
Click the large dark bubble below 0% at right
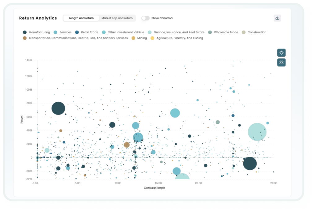tap(250, 164)
